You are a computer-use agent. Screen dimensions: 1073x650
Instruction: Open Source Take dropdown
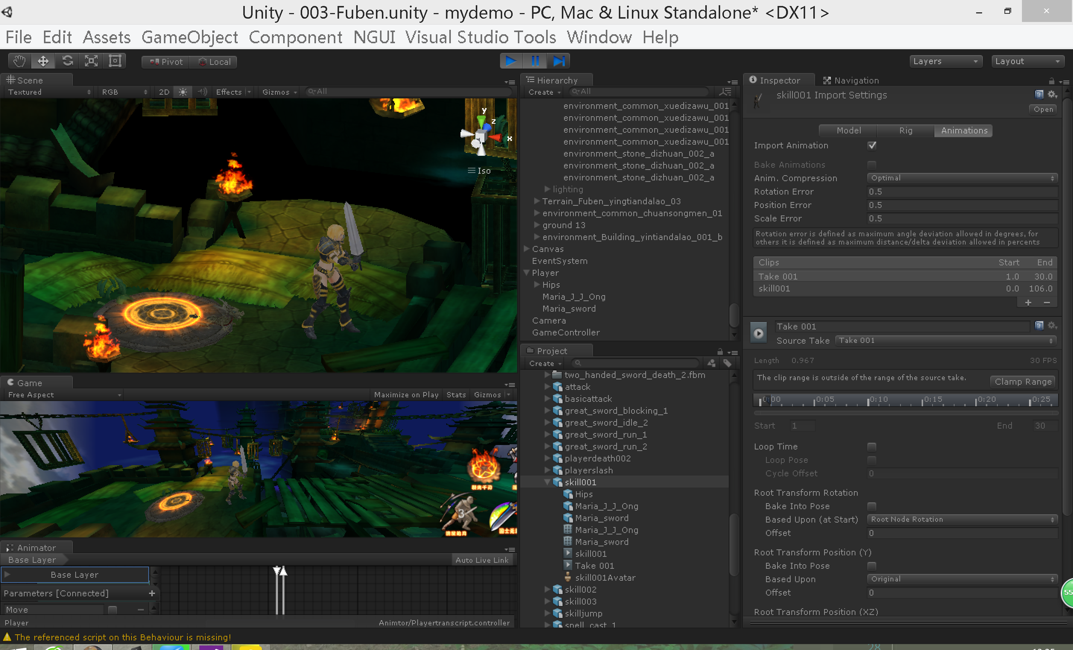click(x=946, y=340)
